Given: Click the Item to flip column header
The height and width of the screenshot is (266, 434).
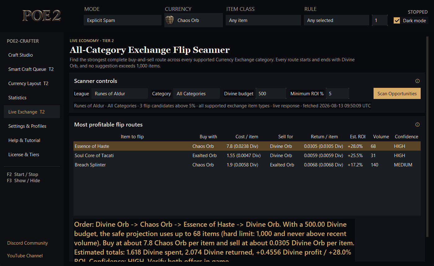Looking at the screenshot, I should [x=132, y=137].
